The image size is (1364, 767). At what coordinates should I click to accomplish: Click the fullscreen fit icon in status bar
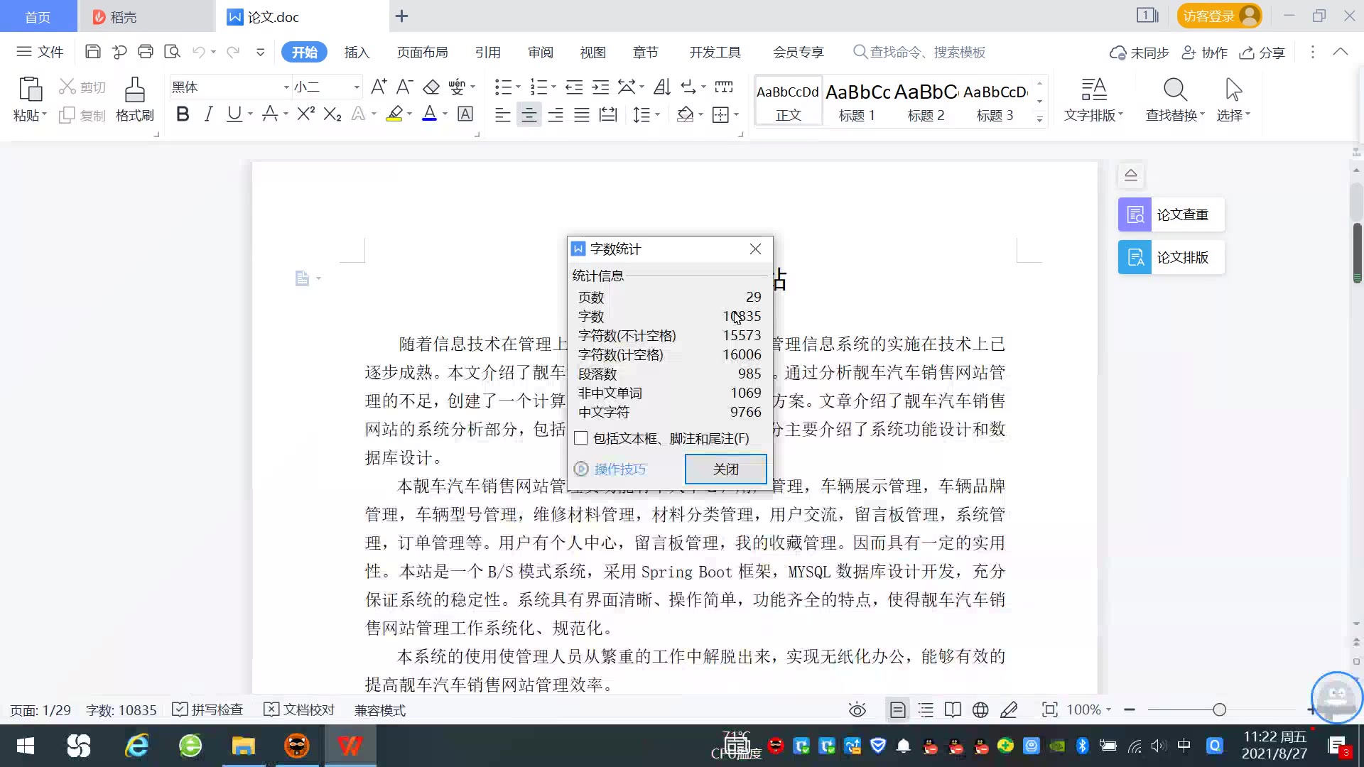1049,709
